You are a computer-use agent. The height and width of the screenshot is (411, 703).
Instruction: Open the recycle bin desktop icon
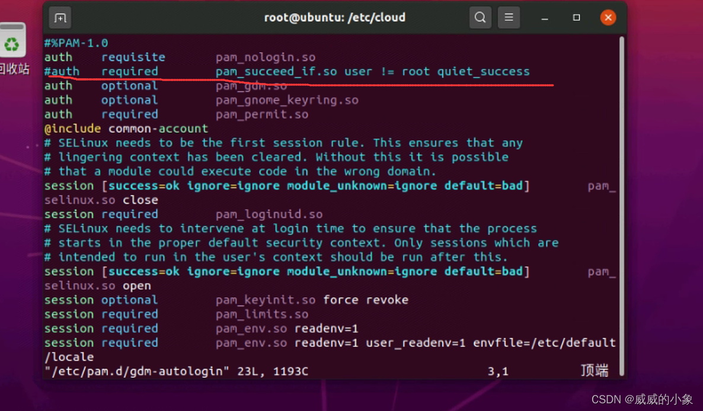[13, 49]
